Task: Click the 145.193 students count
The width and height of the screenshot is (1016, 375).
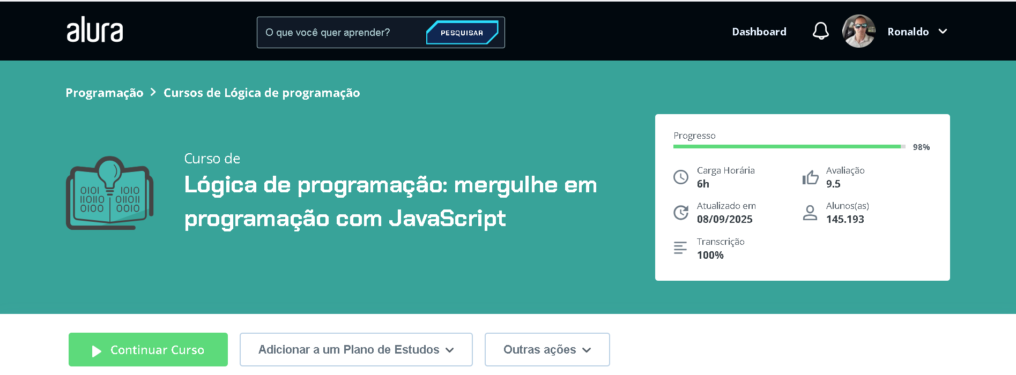Action: point(845,219)
